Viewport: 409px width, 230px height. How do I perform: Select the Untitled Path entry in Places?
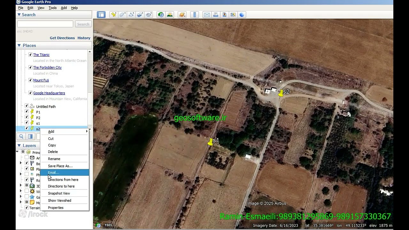point(46,106)
